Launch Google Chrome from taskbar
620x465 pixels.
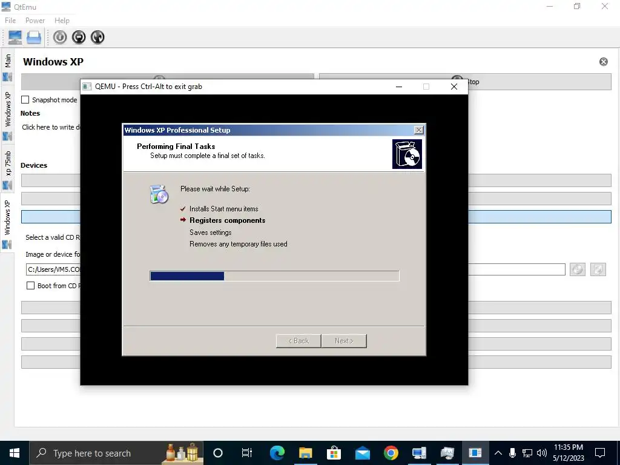tap(391, 453)
